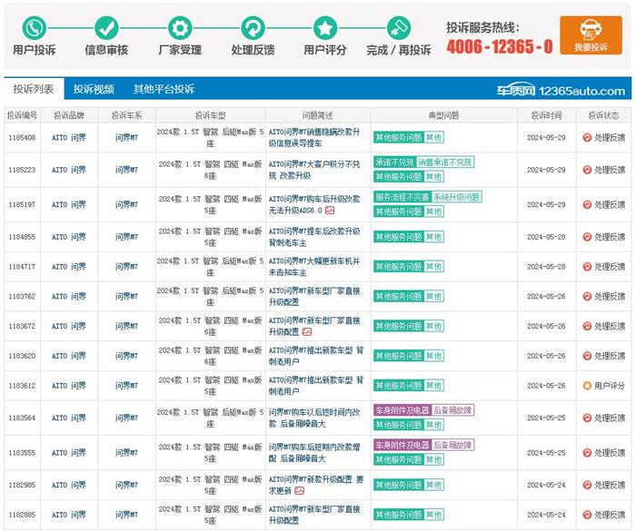The height and width of the screenshot is (531, 636).
Task: Click status icon for complaint 1185197
Action: [587, 205]
